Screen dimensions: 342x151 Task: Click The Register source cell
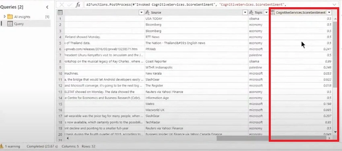click(196, 86)
